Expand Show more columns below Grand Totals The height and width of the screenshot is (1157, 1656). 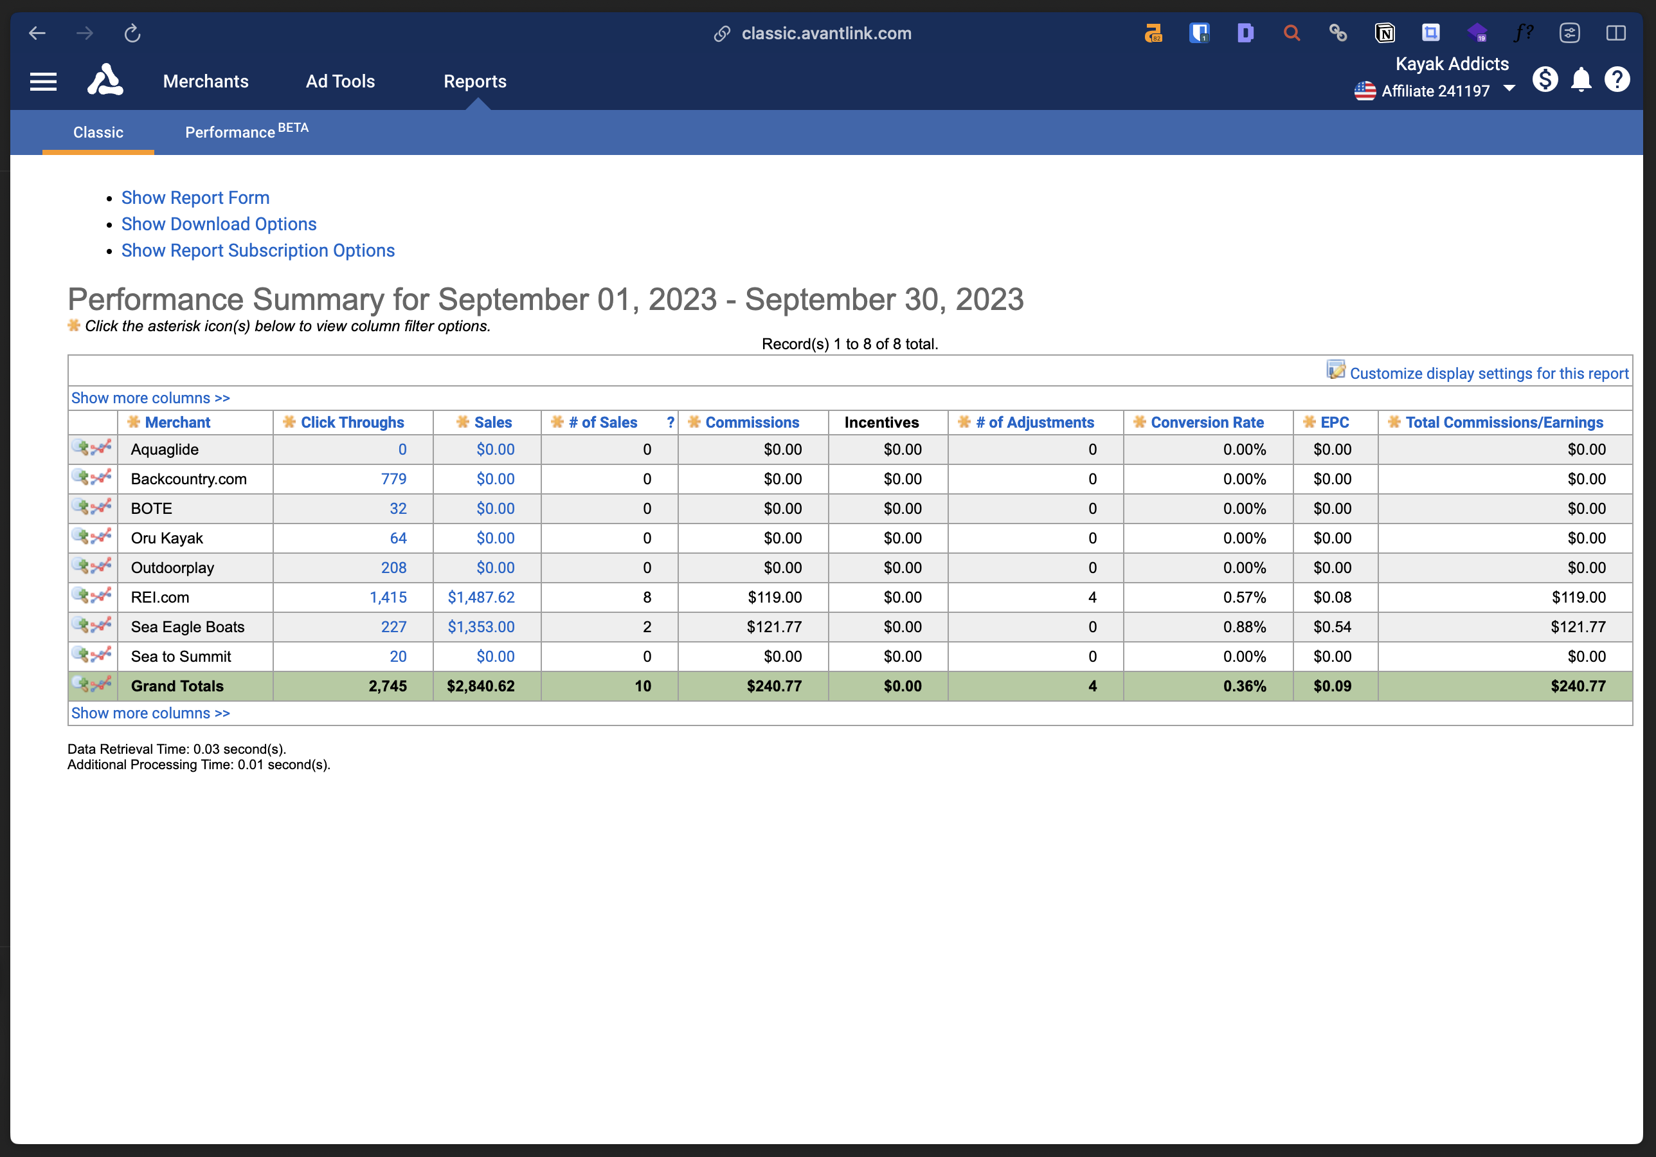click(150, 713)
